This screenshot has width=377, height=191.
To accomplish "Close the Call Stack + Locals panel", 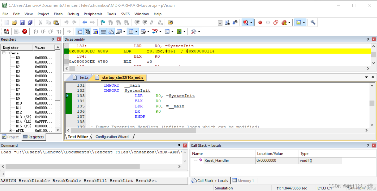I will pyautogui.click(x=374, y=145).
